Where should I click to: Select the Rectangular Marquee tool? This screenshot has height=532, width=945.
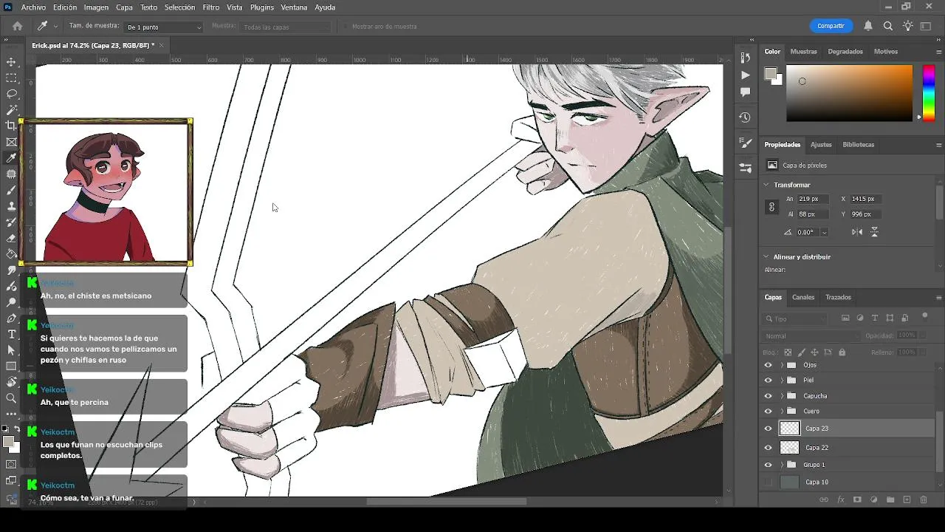pos(11,78)
